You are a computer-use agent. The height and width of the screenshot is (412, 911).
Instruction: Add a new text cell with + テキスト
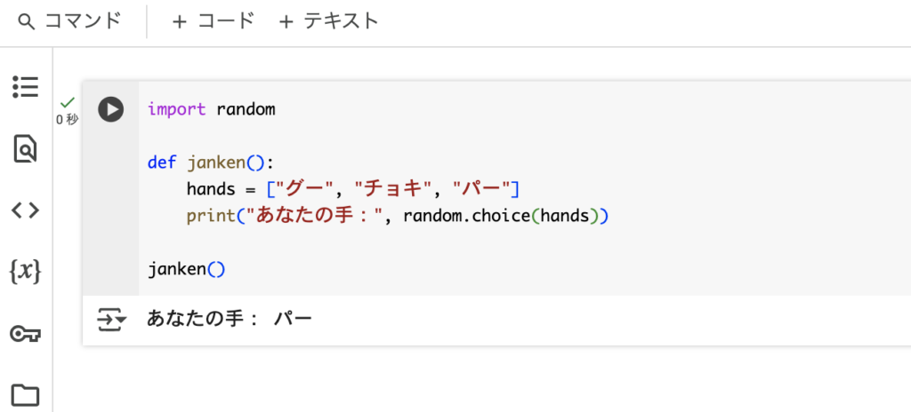[329, 21]
